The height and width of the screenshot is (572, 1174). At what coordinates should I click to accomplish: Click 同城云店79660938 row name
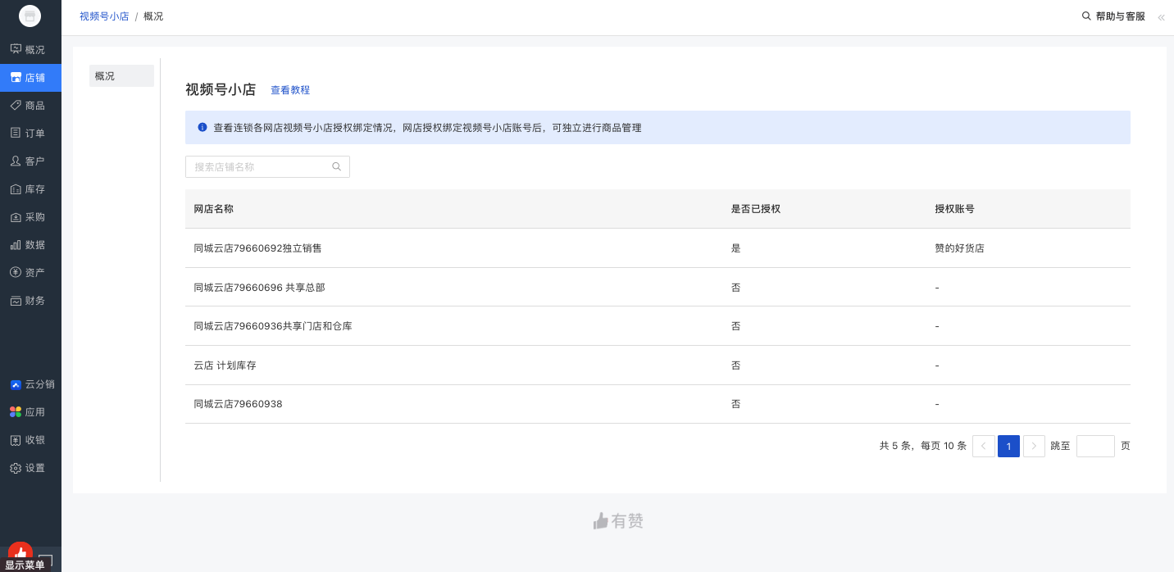[x=238, y=404]
